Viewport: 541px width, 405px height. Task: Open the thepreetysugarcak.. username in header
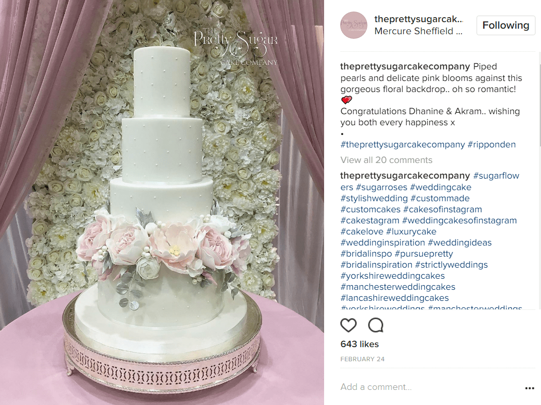click(x=418, y=19)
